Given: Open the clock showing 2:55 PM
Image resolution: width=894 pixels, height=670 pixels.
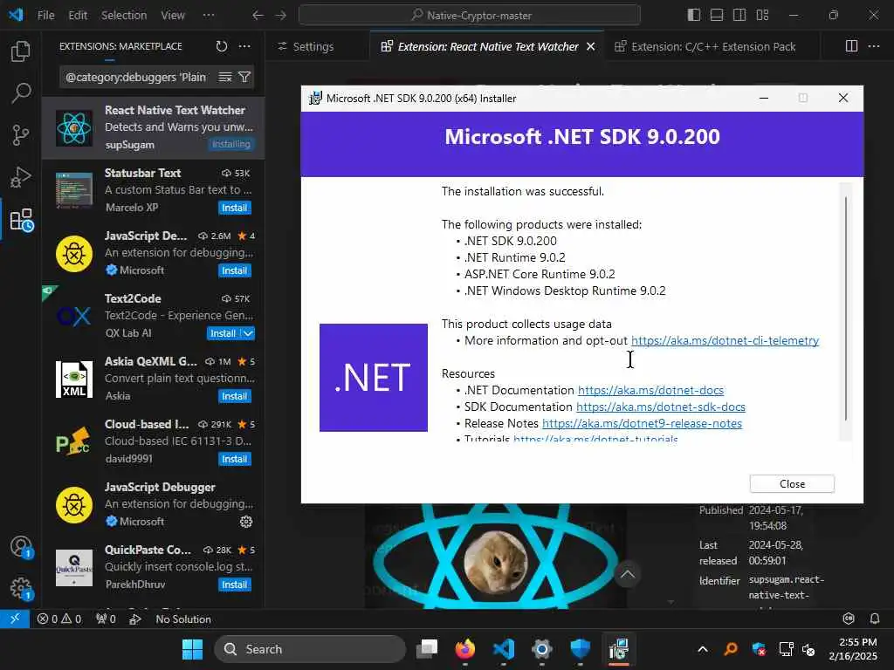Looking at the screenshot, I should [853, 649].
